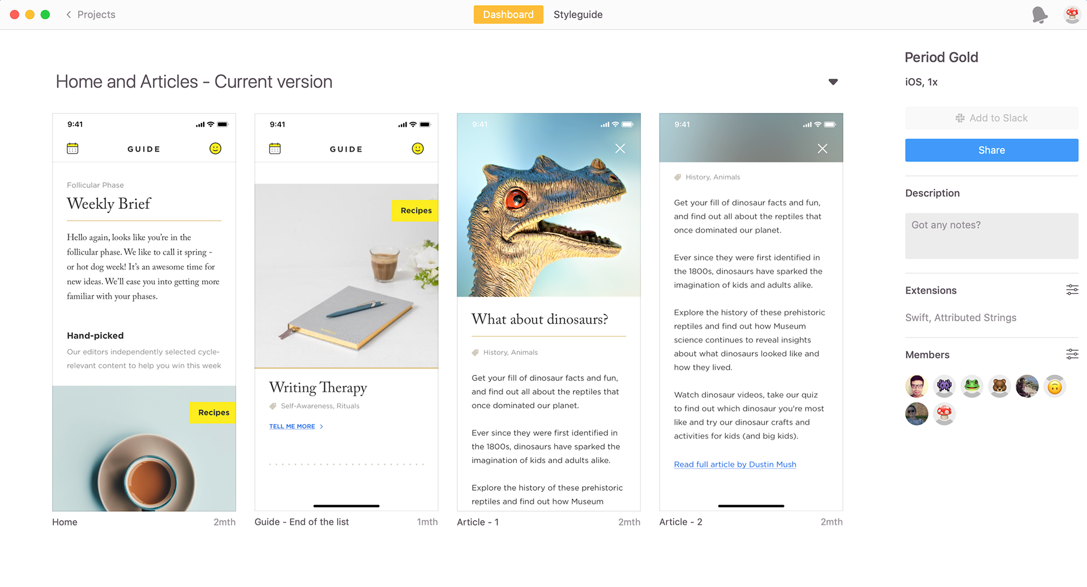1087x587 pixels.
Task: Open the notifications bell icon
Action: pyautogui.click(x=1039, y=15)
